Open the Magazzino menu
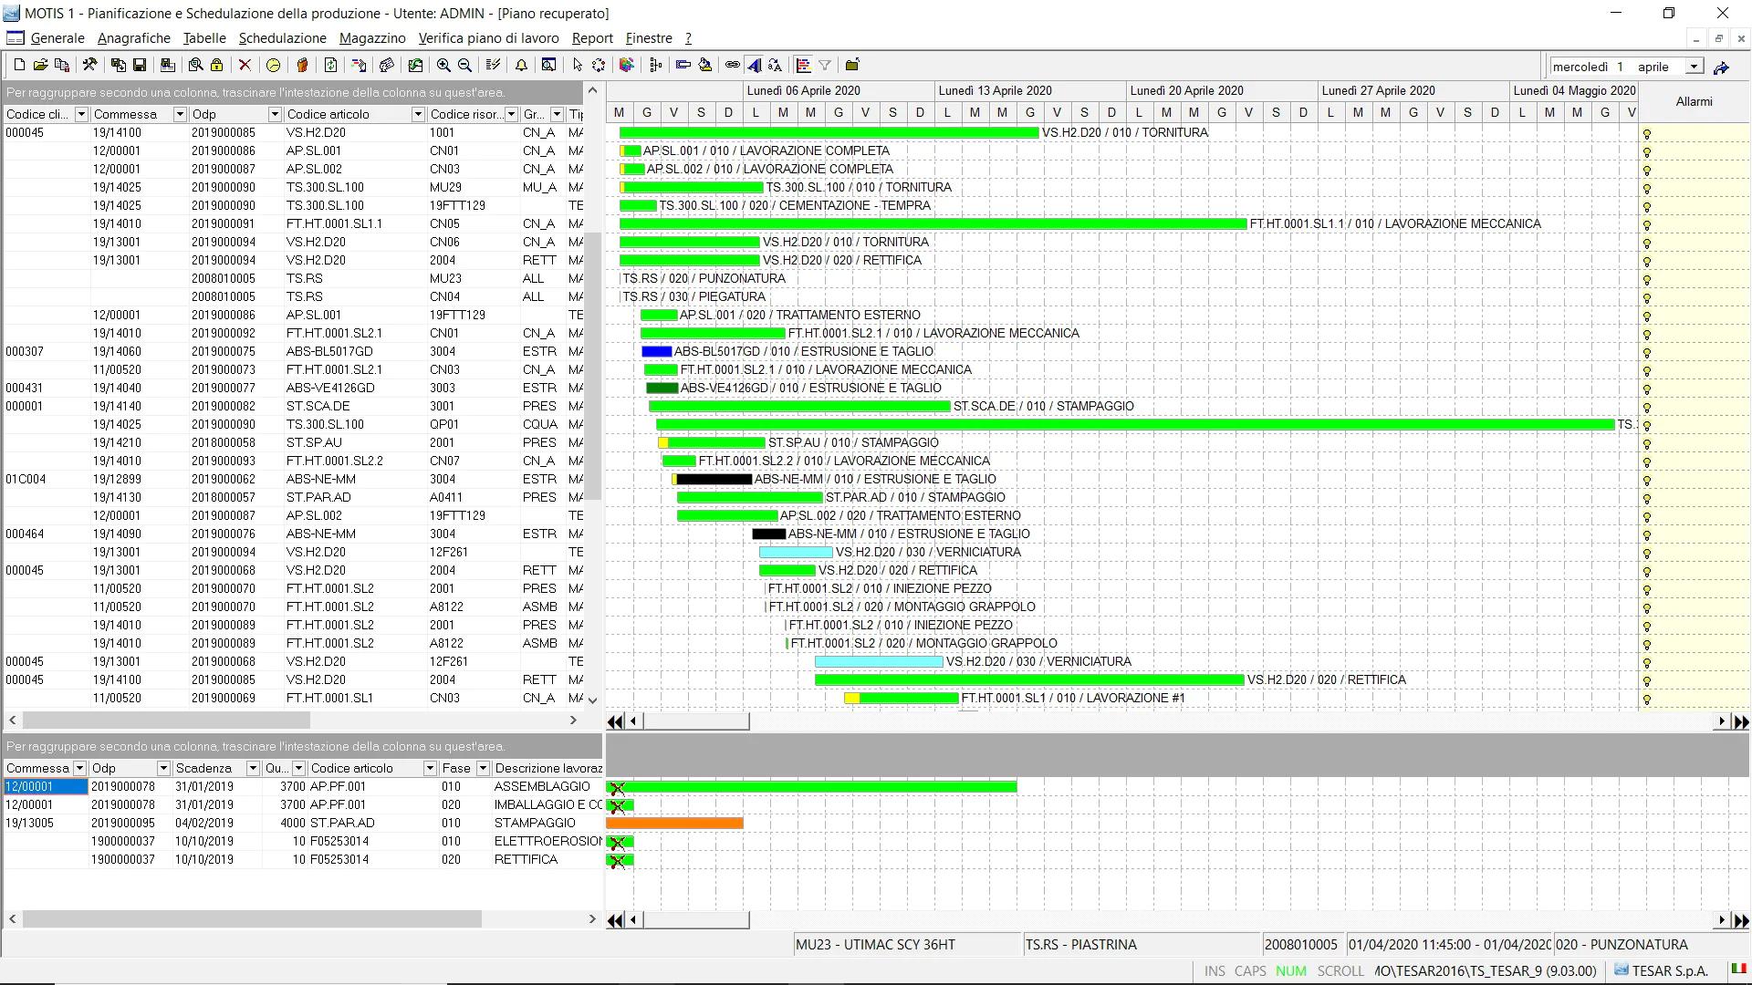The height and width of the screenshot is (985, 1752). [x=372, y=38]
